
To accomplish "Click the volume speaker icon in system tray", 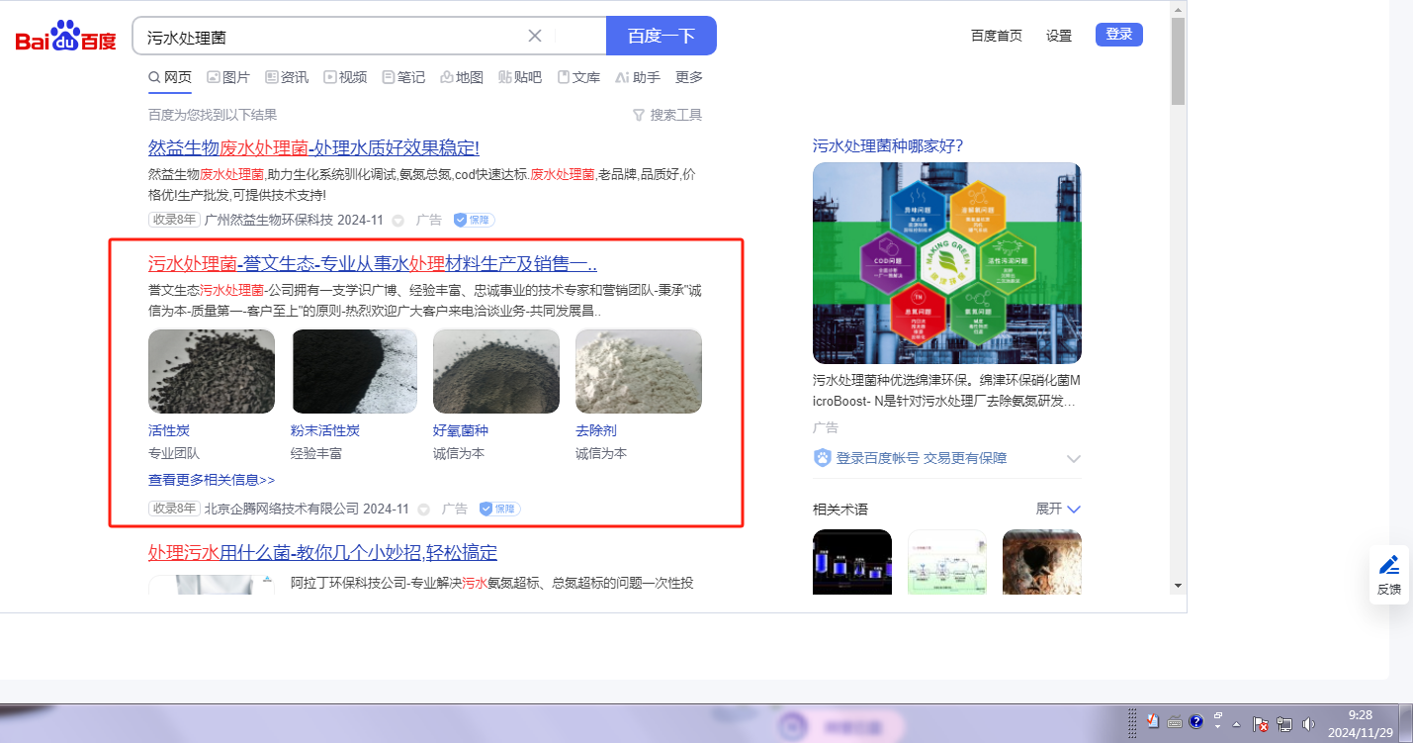I will tap(1308, 724).
